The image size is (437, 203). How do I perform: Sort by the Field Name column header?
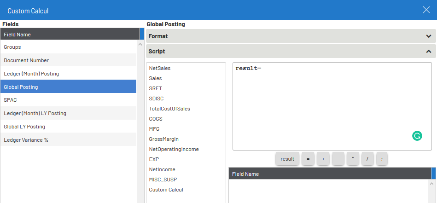click(69, 34)
